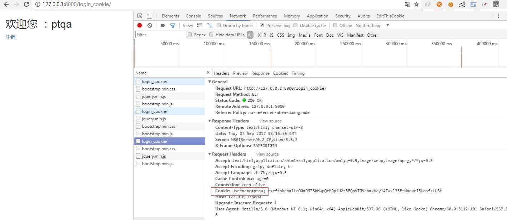Switch to the Sources tab
Screen dimensions: 507x220
(215, 16)
